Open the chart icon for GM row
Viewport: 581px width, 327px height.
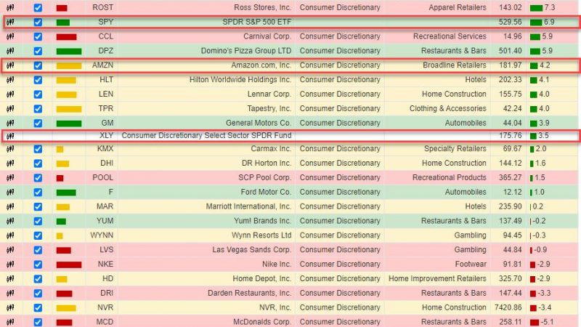[10, 124]
